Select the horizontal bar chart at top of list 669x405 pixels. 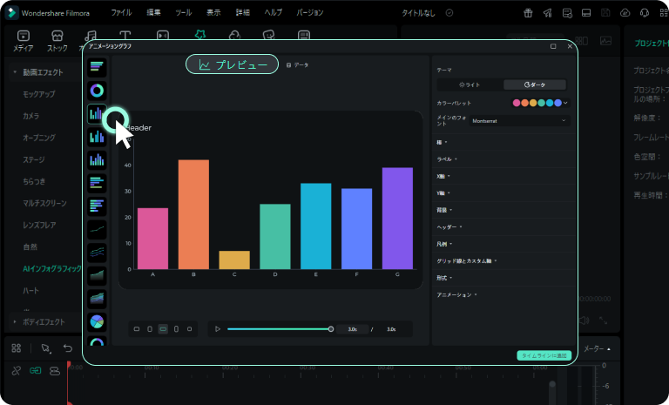[x=97, y=67]
